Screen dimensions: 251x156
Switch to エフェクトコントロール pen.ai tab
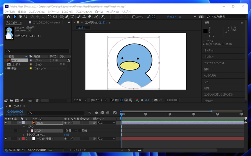(x=46, y=22)
